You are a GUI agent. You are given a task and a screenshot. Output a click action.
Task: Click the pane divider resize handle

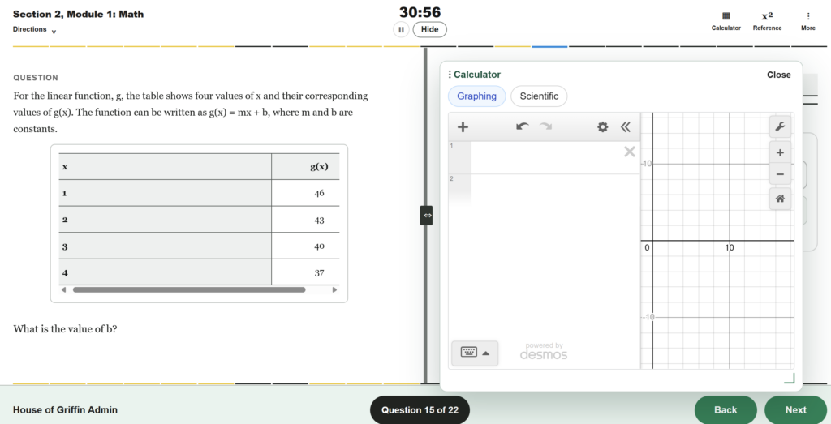coord(427,216)
